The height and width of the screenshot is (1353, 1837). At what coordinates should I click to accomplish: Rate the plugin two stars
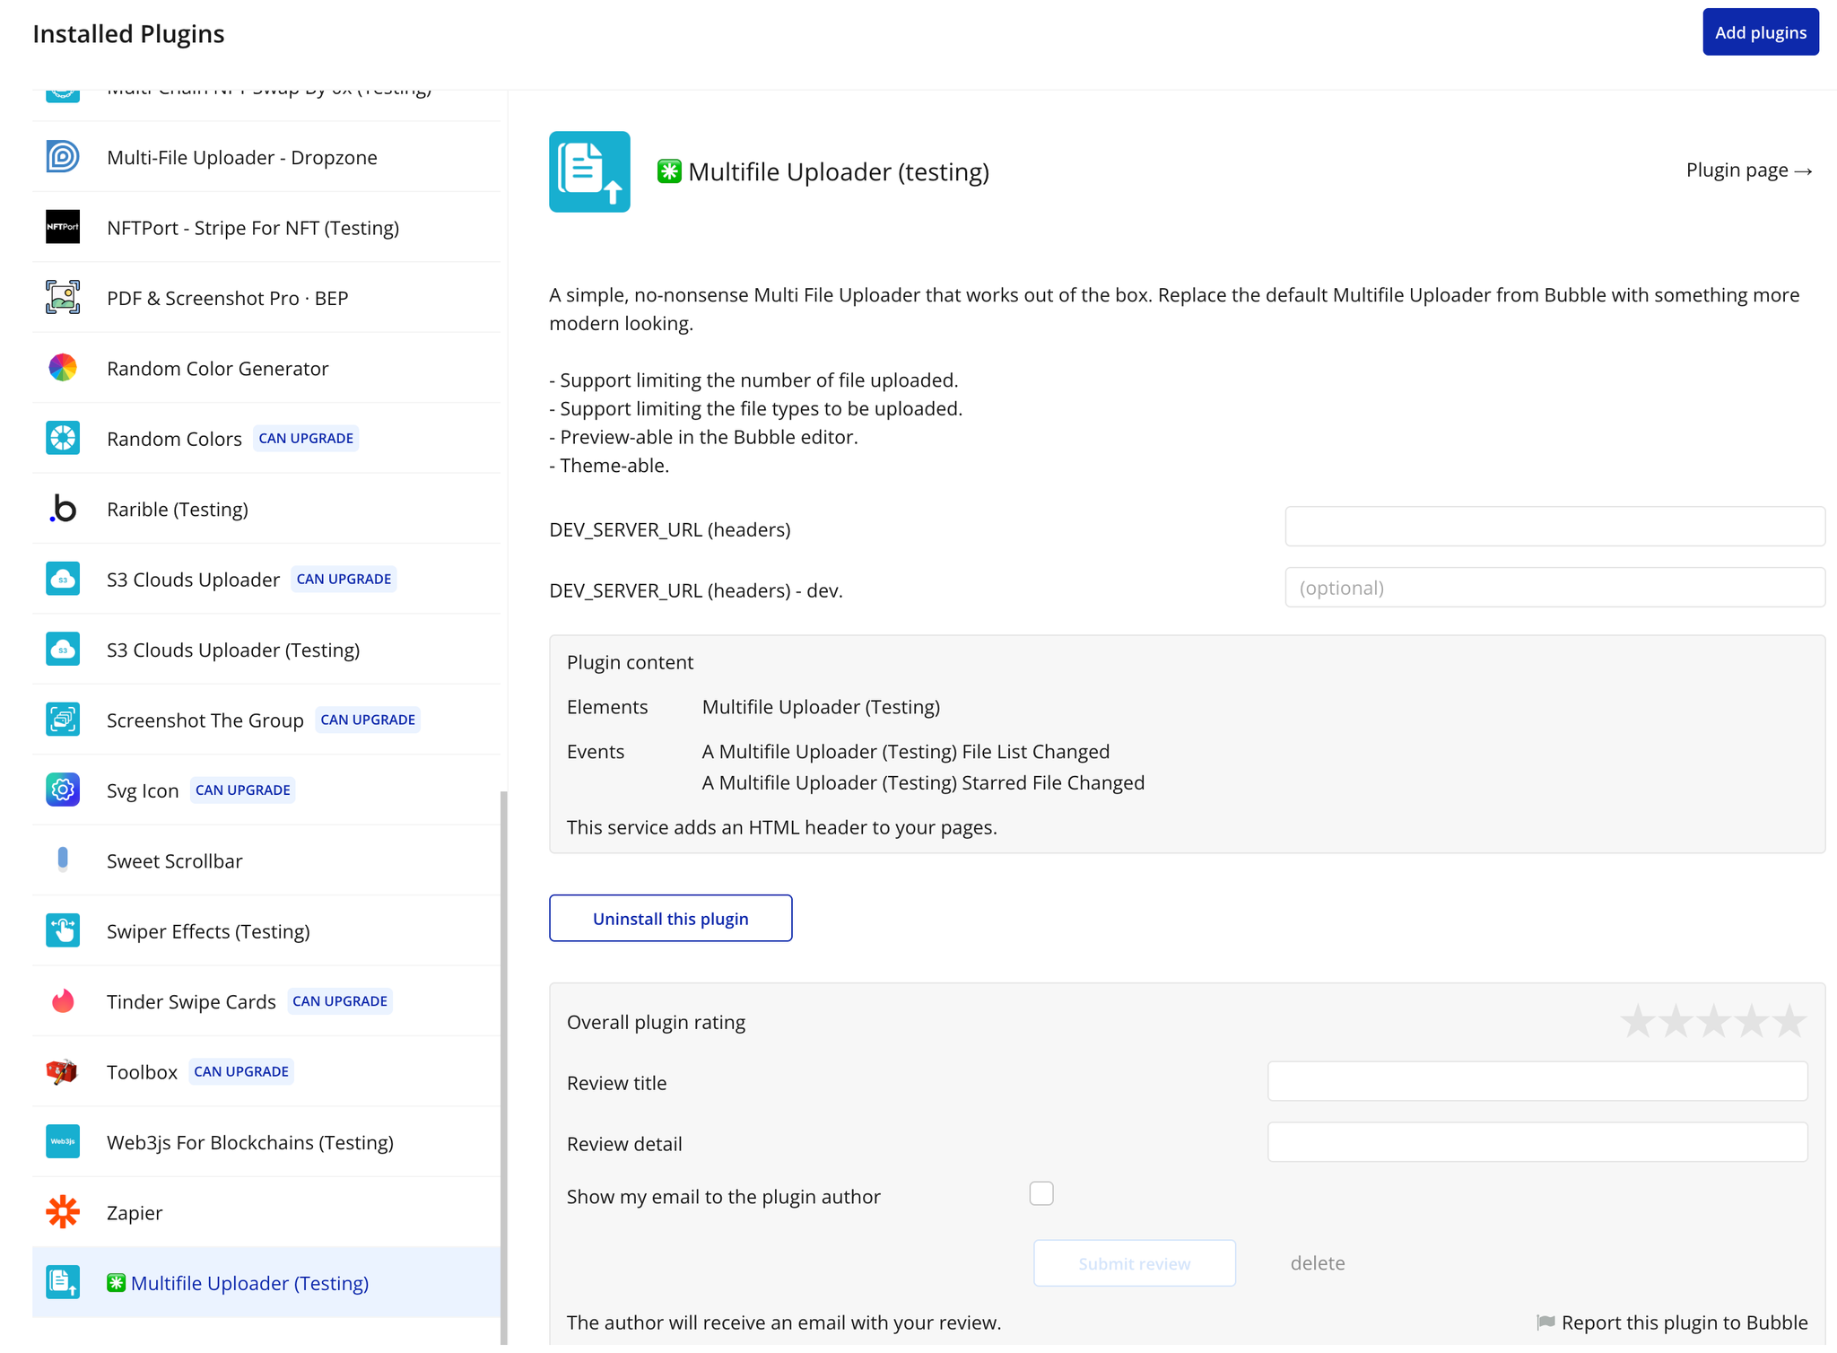(1676, 1021)
